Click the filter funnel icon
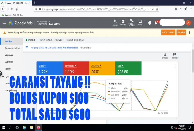194x131 pixels. [27, 48]
